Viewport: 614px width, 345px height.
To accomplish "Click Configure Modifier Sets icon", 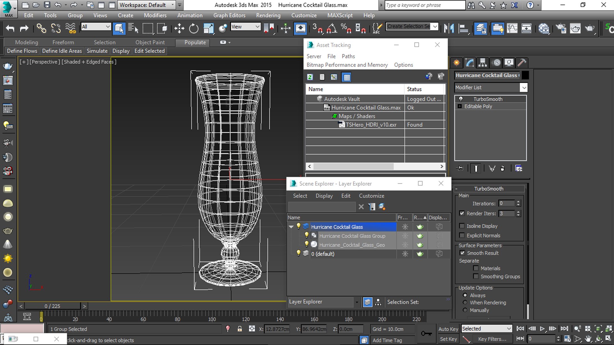I will (x=519, y=168).
